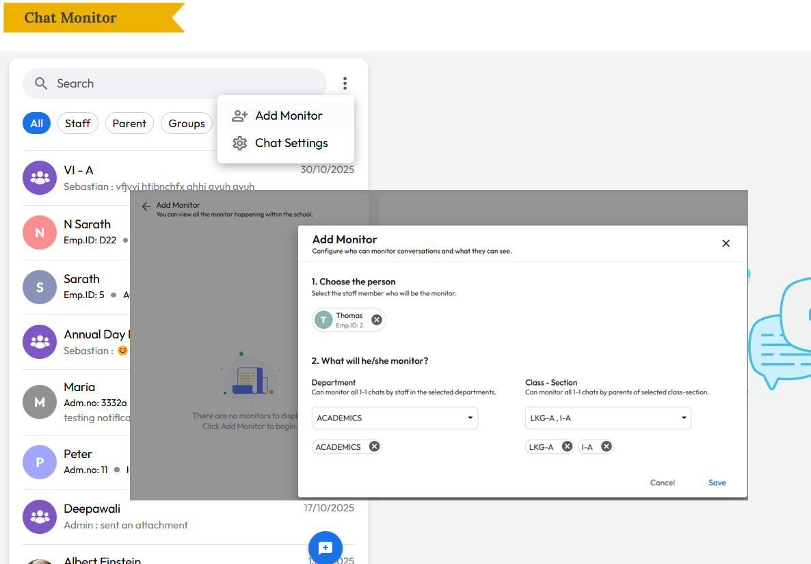Select Add Monitor from the menu
811x564 pixels.
288,116
